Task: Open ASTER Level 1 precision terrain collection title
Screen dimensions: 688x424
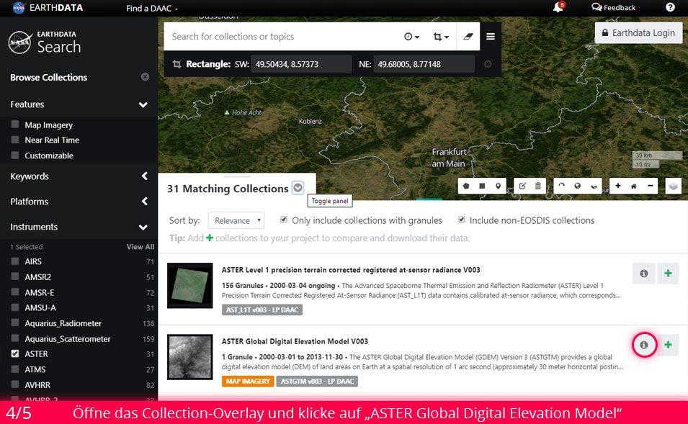Action: 351,270
